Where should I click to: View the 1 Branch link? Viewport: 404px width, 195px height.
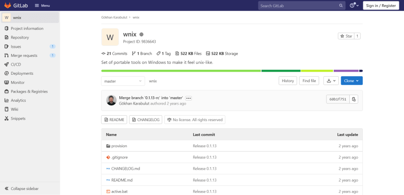click(x=142, y=54)
